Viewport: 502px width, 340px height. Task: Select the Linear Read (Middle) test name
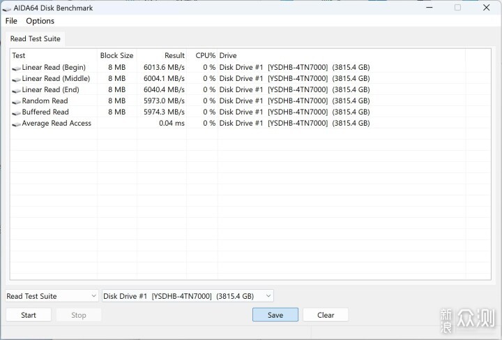pyautogui.click(x=56, y=78)
